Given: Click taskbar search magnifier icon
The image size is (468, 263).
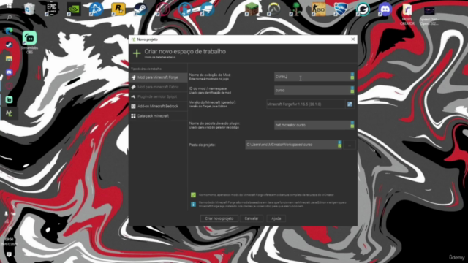Looking at the screenshot, I should pos(9,18).
